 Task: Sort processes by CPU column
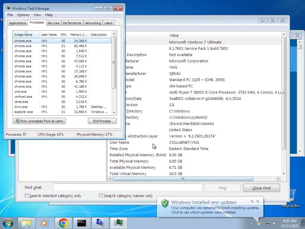click(63, 35)
